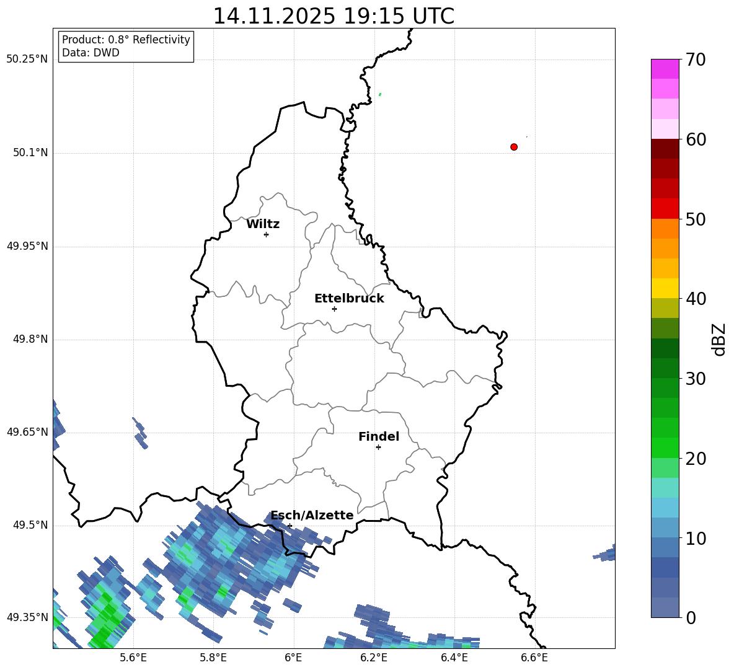Click the bright red colorbar segment above 50
The width and height of the screenshot is (734, 670).
click(x=665, y=209)
